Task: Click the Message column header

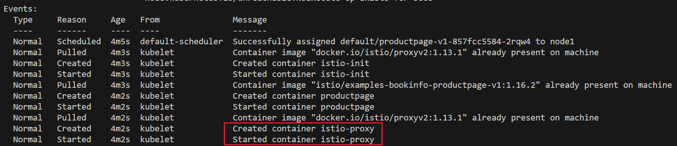Action: pos(250,20)
